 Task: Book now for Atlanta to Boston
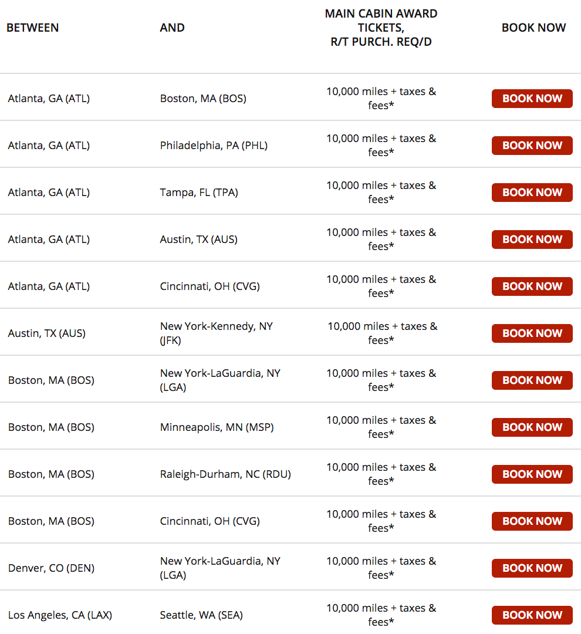[532, 99]
